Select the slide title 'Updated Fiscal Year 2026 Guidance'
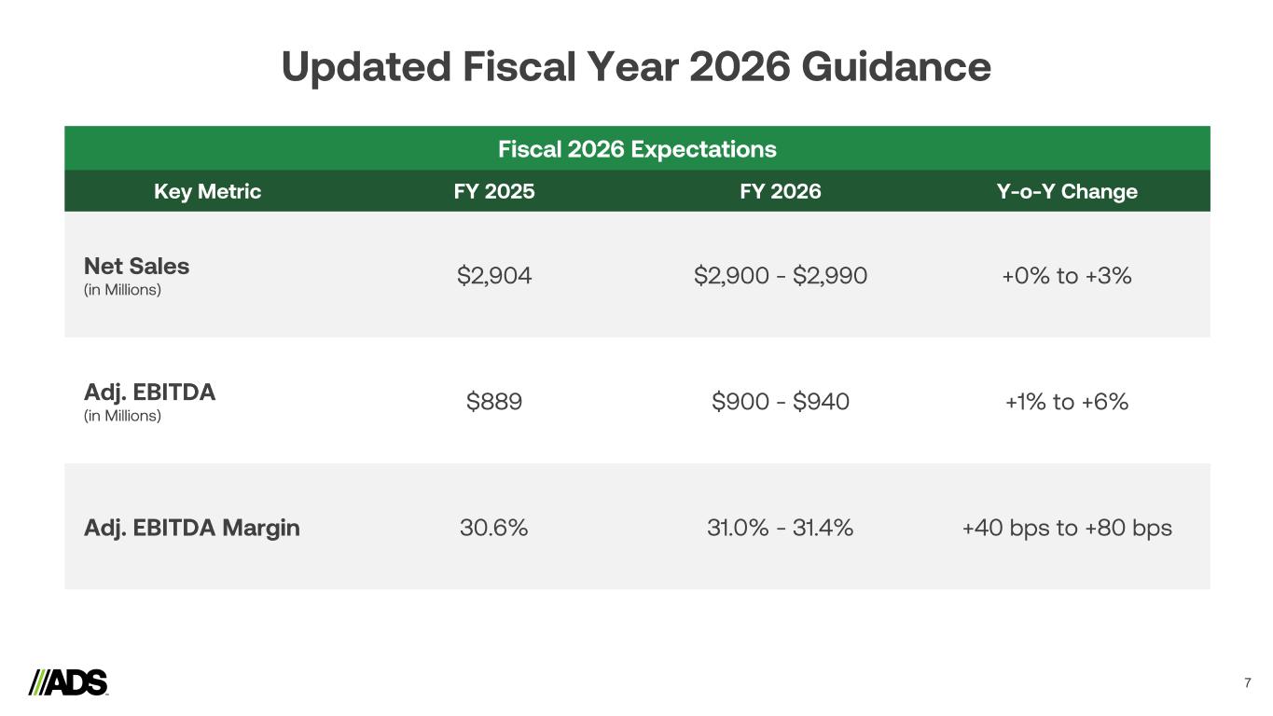Image resolution: width=1273 pixels, height=716 pixels. coord(636,67)
